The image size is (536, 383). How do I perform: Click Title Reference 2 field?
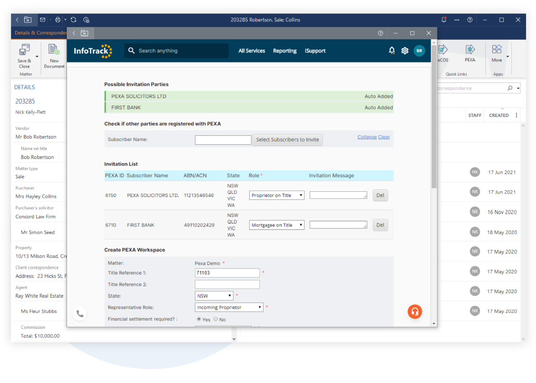[227, 285]
